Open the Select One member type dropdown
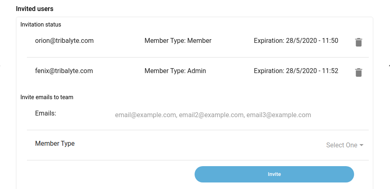Screen dimensions: 390x189 pos(342,145)
